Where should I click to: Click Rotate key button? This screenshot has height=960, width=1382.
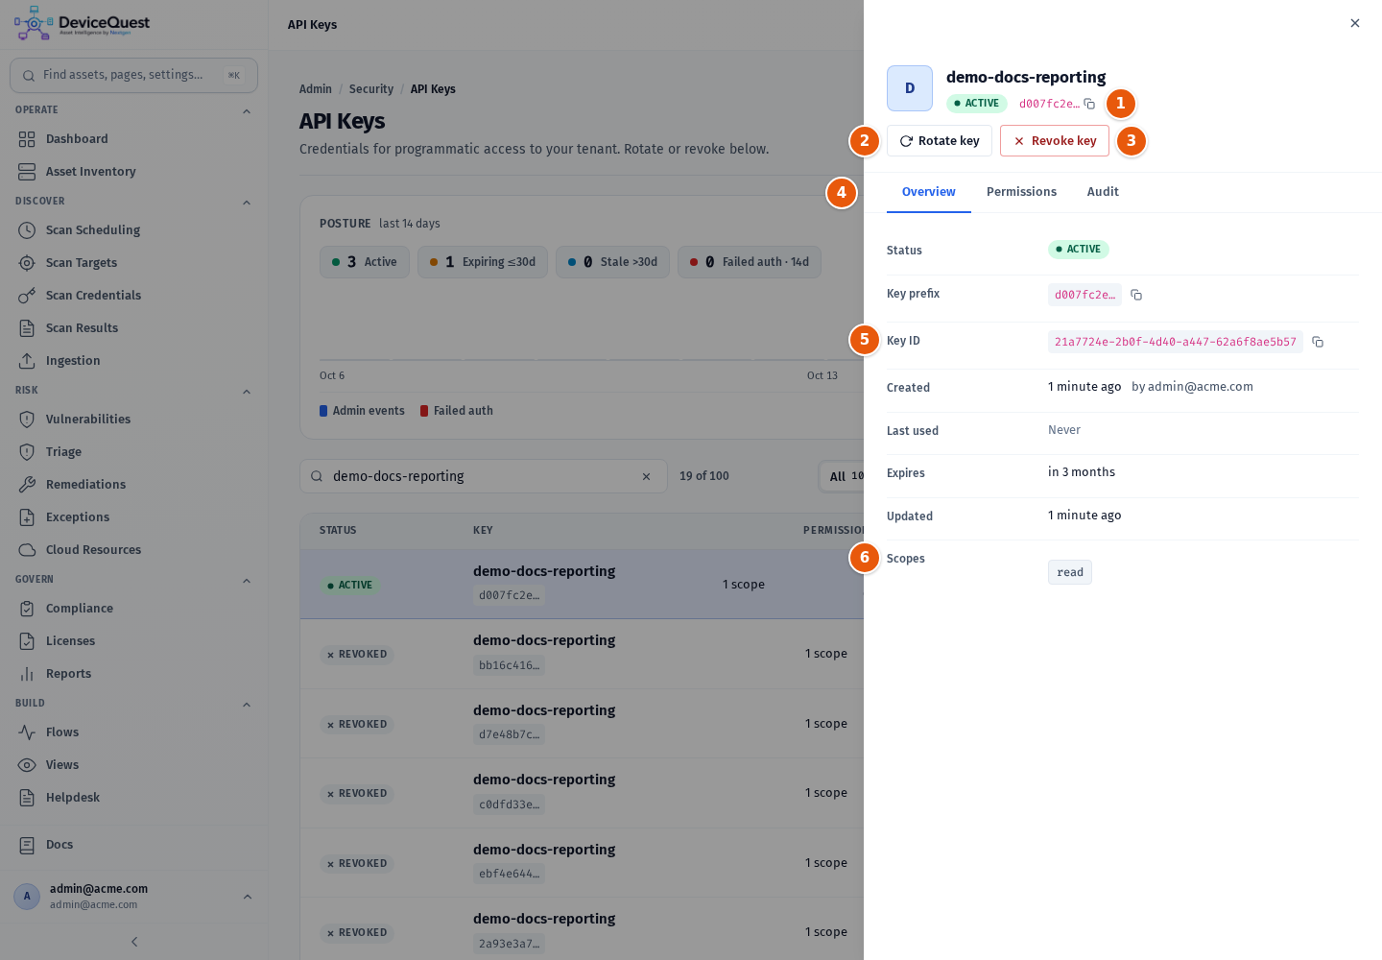[x=940, y=141]
